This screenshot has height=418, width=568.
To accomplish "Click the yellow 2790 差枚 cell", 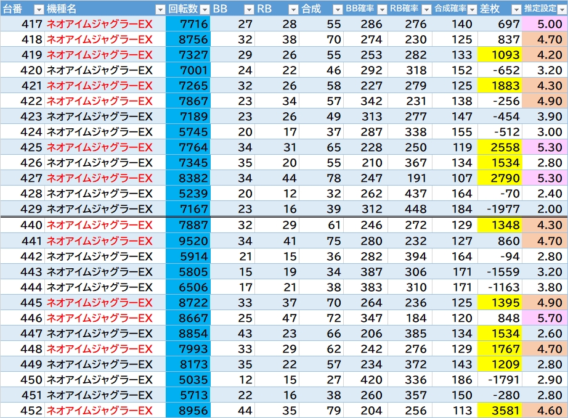I will tap(500, 178).
